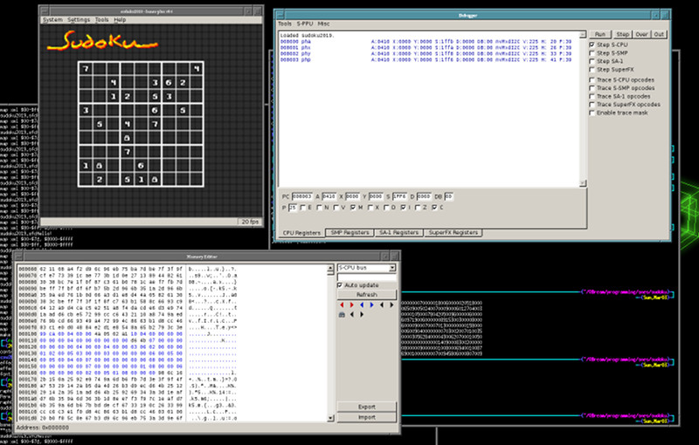Click the Out button in Debugger
This screenshot has height=445, width=699.
click(659, 34)
